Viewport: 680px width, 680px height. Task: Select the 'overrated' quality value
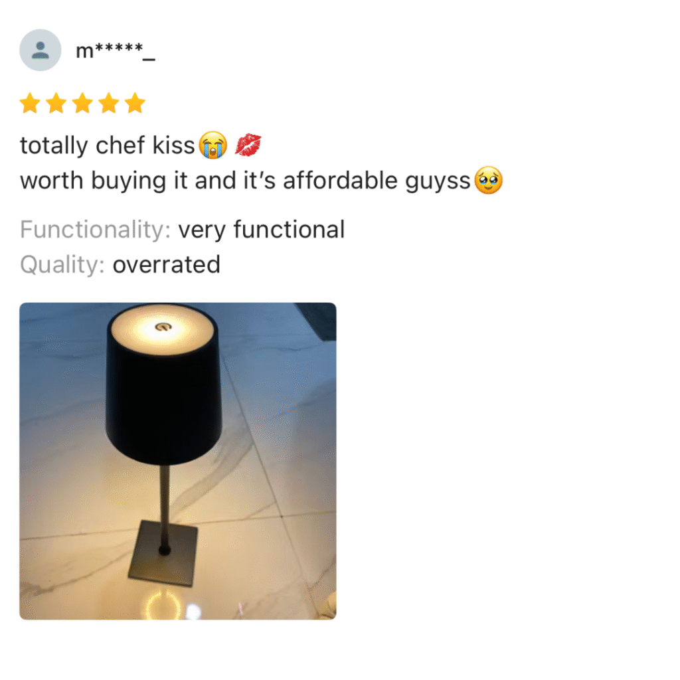[x=167, y=265]
